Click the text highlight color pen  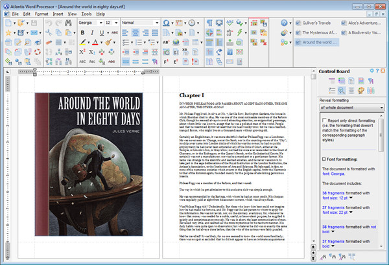point(82,42)
